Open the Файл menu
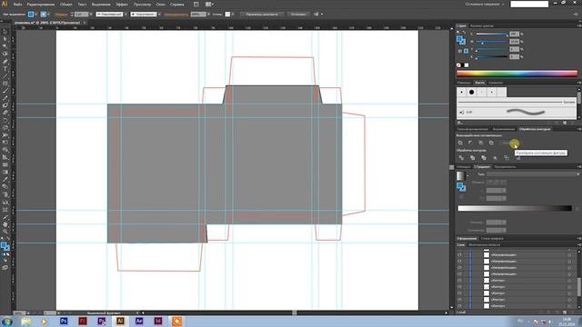This screenshot has height=327, width=582. coord(17,5)
